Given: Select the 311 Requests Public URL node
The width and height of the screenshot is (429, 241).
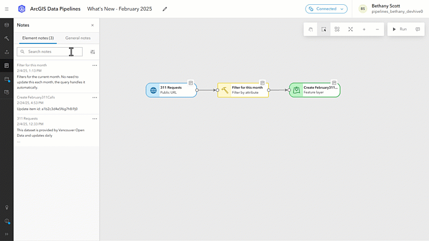Looking at the screenshot, I should click(171, 90).
